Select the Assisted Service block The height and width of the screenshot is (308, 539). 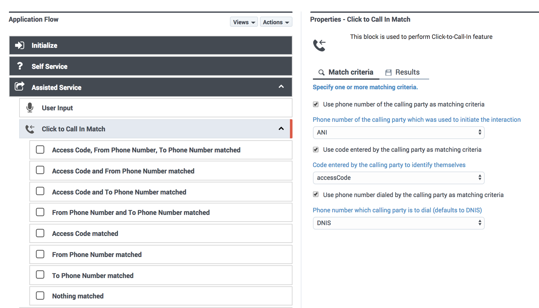pos(151,87)
